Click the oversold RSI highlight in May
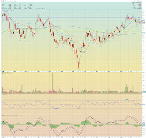The width and height of the screenshot is (146, 138). tap(78, 108)
